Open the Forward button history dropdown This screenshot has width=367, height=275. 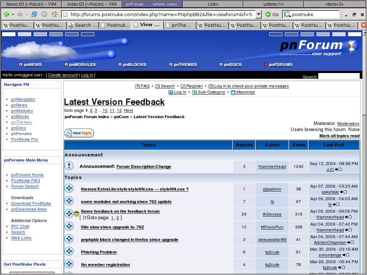click(27, 14)
